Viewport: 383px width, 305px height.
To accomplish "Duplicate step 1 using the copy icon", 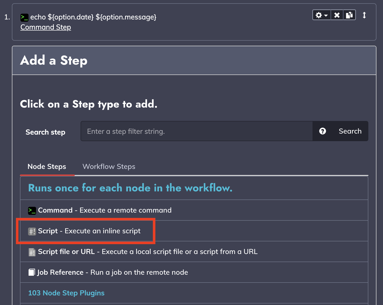I will (x=349, y=15).
